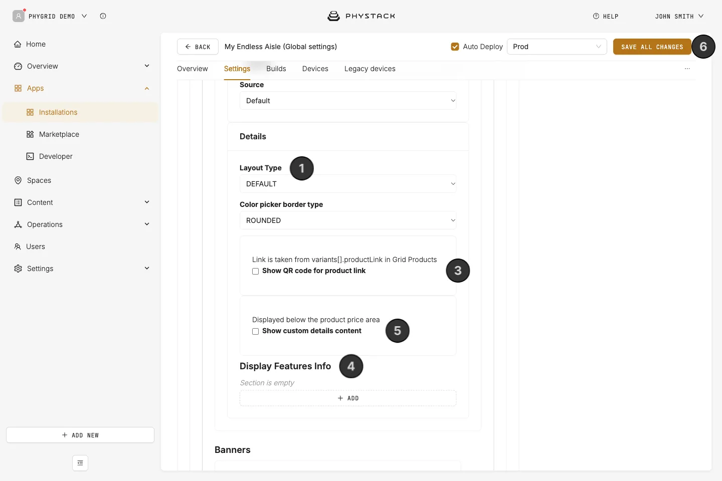This screenshot has width=722, height=481.
Task: Click Save All Changes button
Action: coord(652,47)
